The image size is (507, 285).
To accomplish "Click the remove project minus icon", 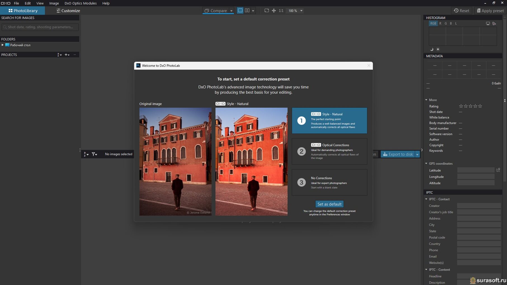I will click(x=75, y=55).
